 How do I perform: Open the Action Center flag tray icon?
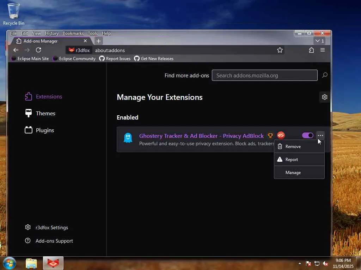pyautogui.click(x=308, y=264)
